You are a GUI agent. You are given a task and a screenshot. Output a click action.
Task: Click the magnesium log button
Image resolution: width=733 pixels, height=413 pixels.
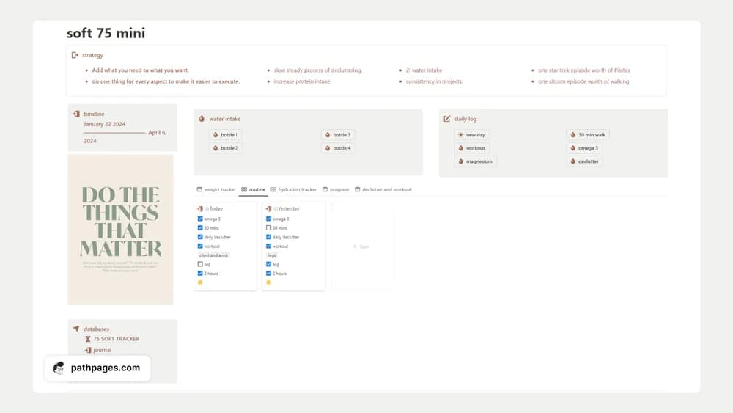point(475,161)
